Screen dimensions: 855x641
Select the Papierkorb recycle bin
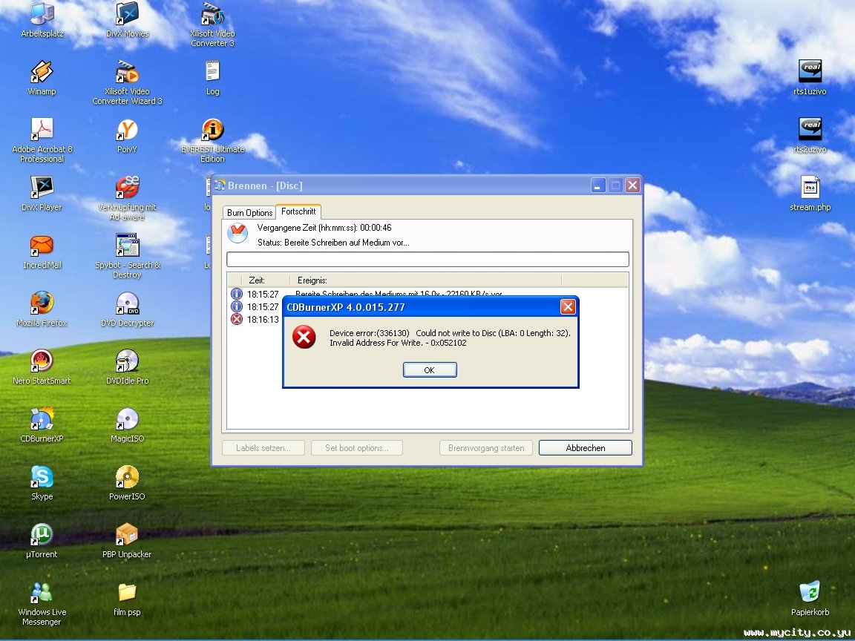tap(810, 598)
